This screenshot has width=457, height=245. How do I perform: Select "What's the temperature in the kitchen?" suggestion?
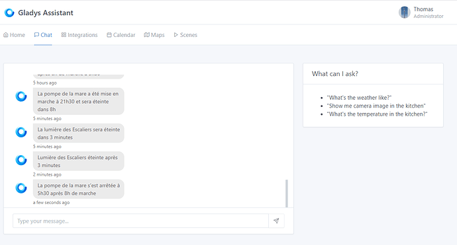point(377,114)
